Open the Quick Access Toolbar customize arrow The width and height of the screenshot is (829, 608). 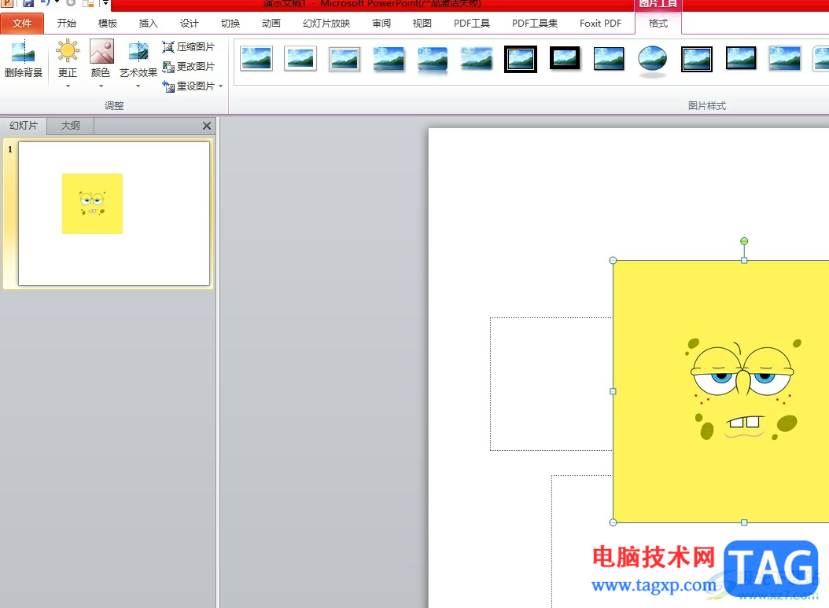coord(105,3)
